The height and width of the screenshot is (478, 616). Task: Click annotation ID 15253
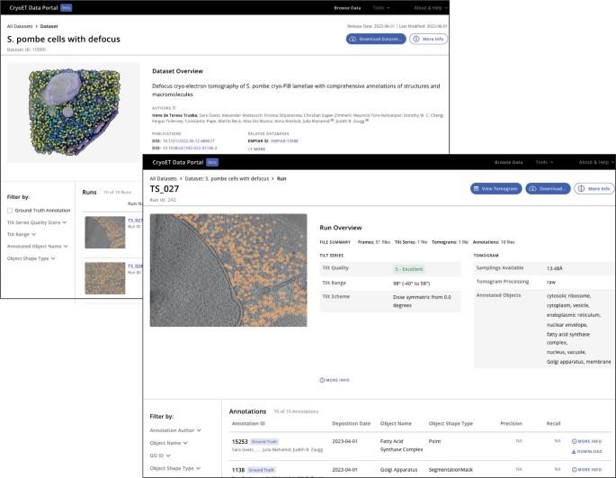click(x=239, y=442)
